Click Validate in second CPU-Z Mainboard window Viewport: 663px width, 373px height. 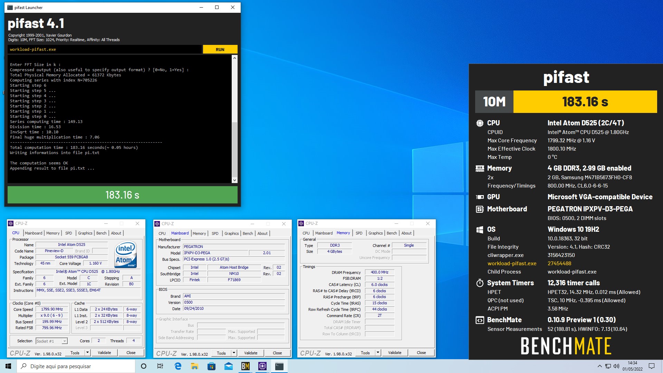(251, 353)
